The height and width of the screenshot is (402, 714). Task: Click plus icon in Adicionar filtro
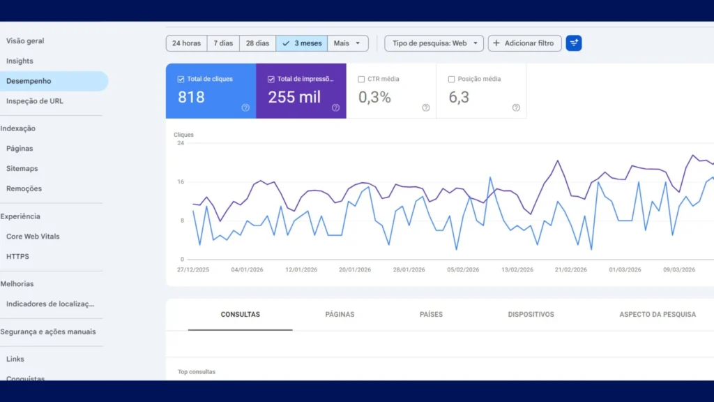point(496,43)
